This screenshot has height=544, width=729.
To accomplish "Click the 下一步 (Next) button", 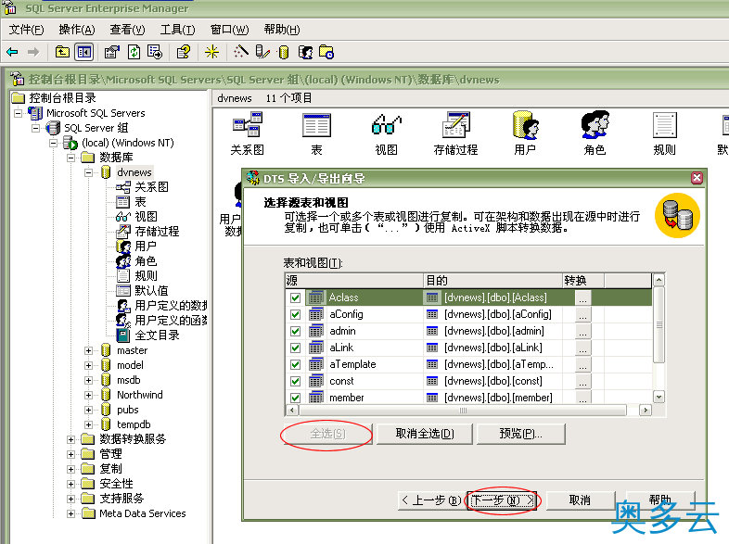I will (502, 500).
